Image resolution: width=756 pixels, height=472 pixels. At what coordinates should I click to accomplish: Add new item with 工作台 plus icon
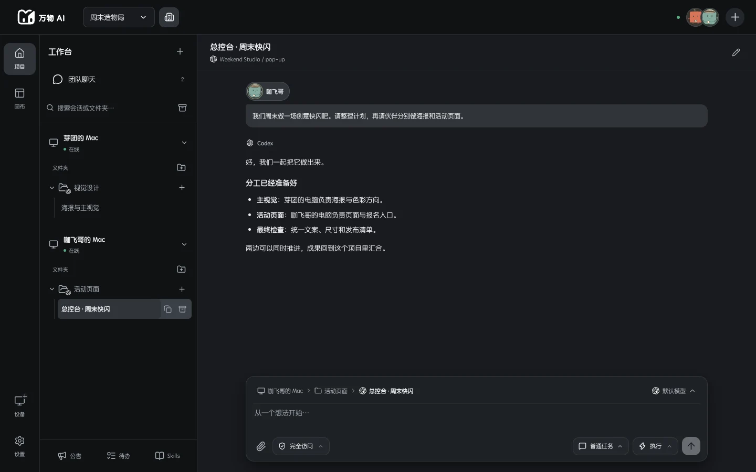point(180,51)
